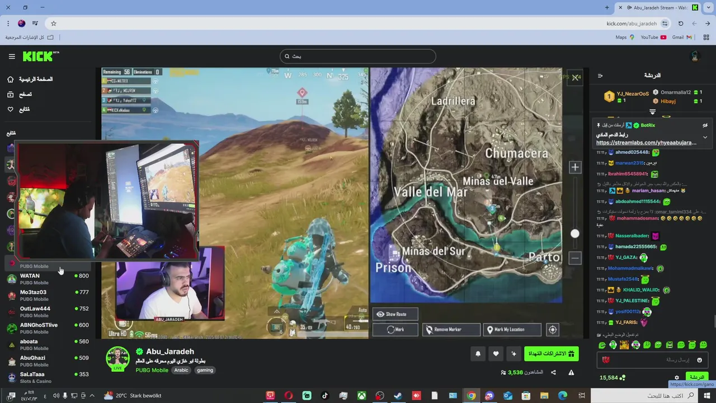
Task: Open browser three-dot menu
Action: 8,24
